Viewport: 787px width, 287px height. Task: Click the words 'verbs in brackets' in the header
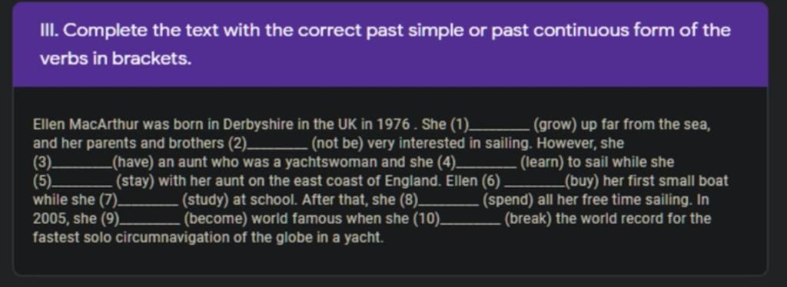coord(115,60)
